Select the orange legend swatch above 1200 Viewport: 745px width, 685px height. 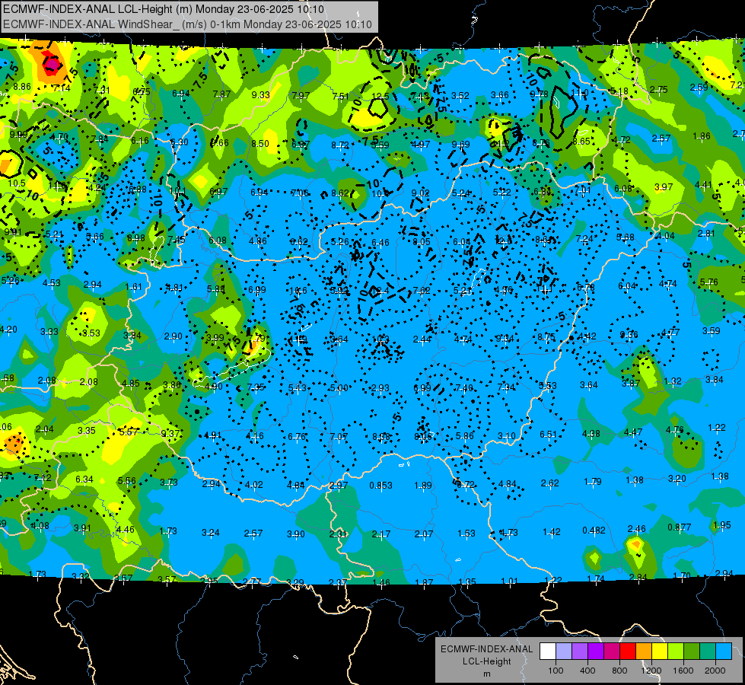click(644, 652)
